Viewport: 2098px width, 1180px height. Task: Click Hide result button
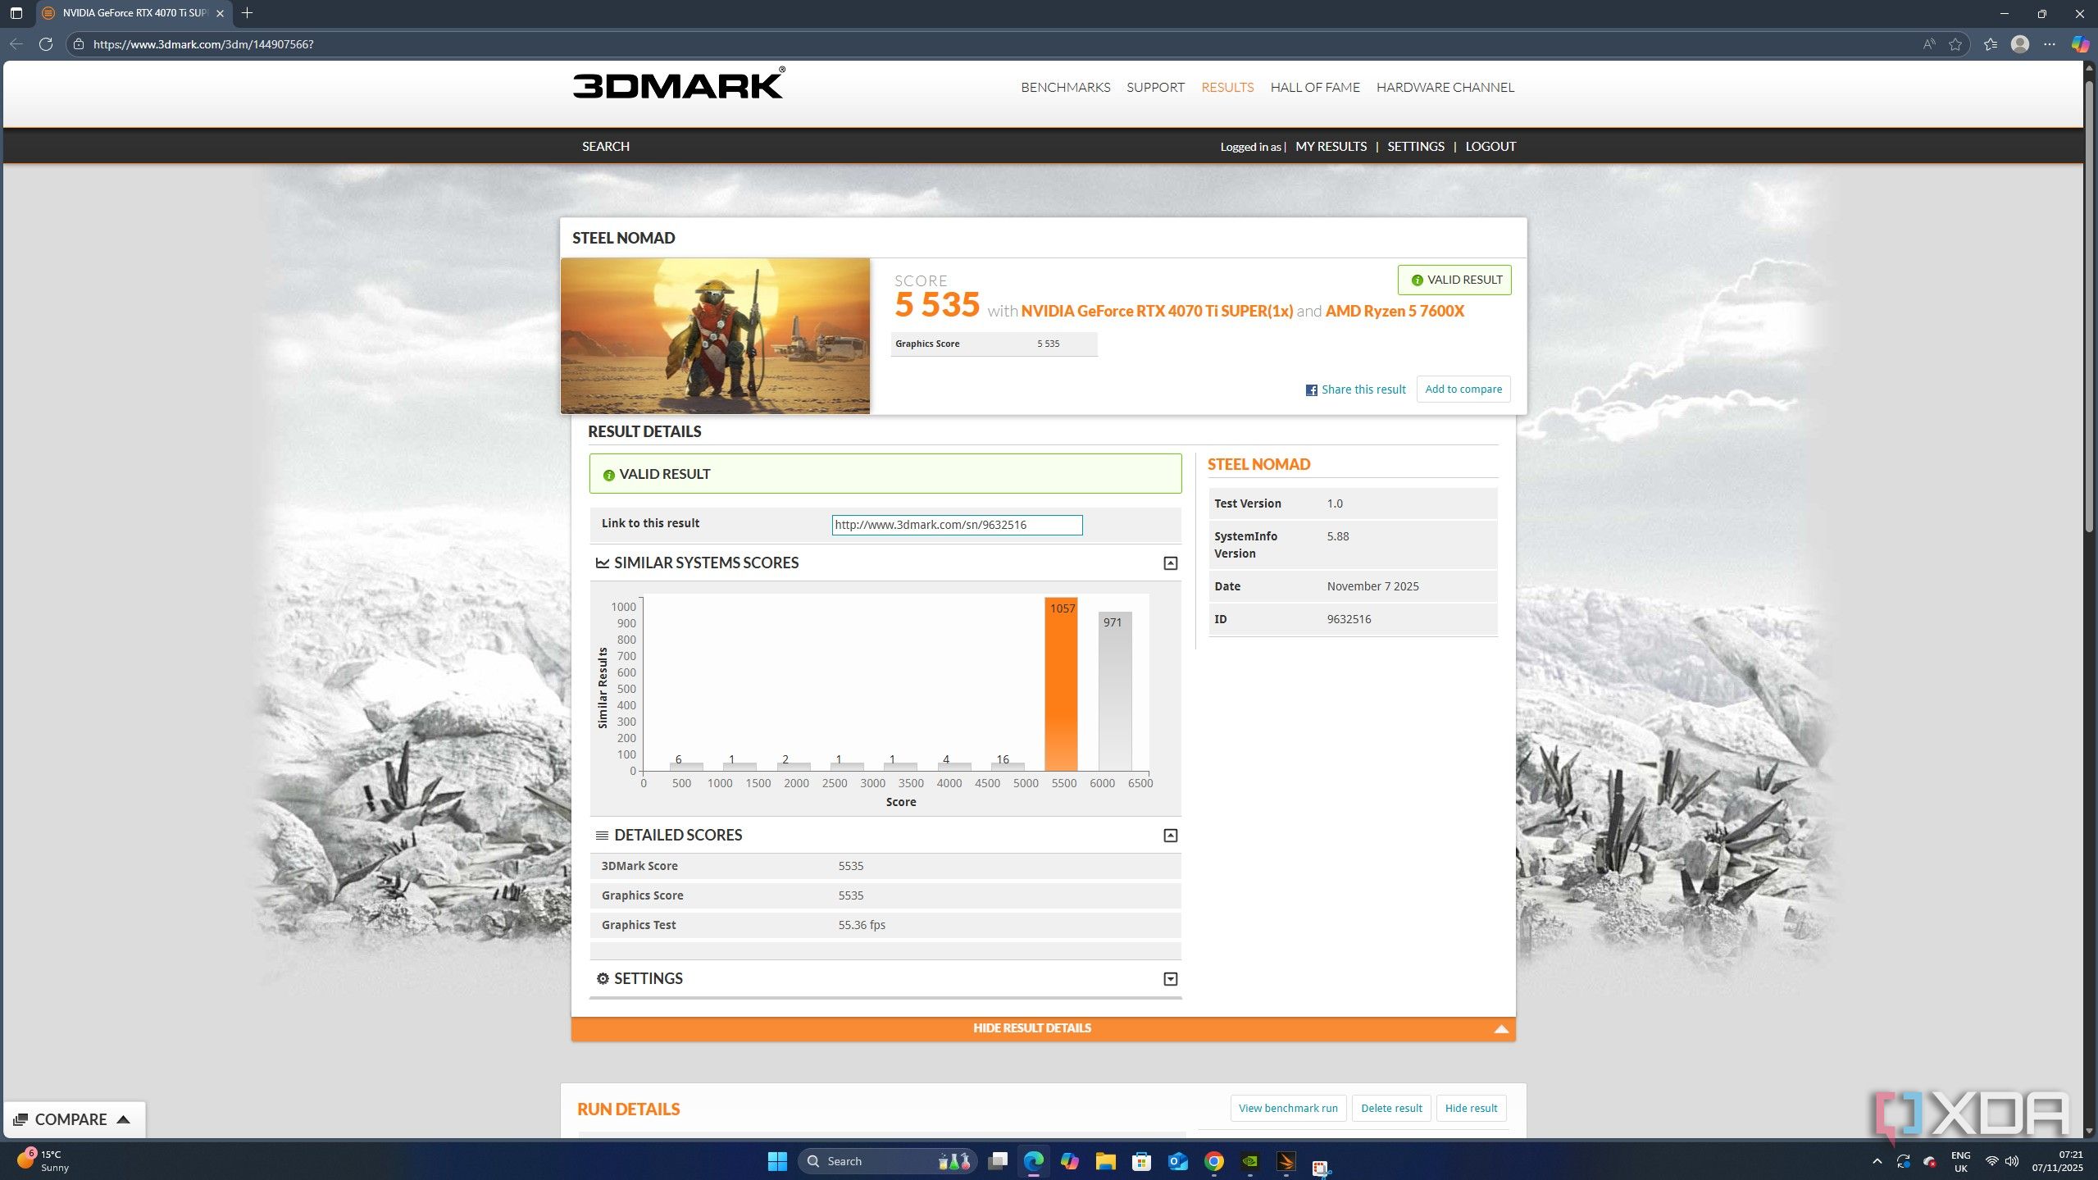[1470, 1108]
